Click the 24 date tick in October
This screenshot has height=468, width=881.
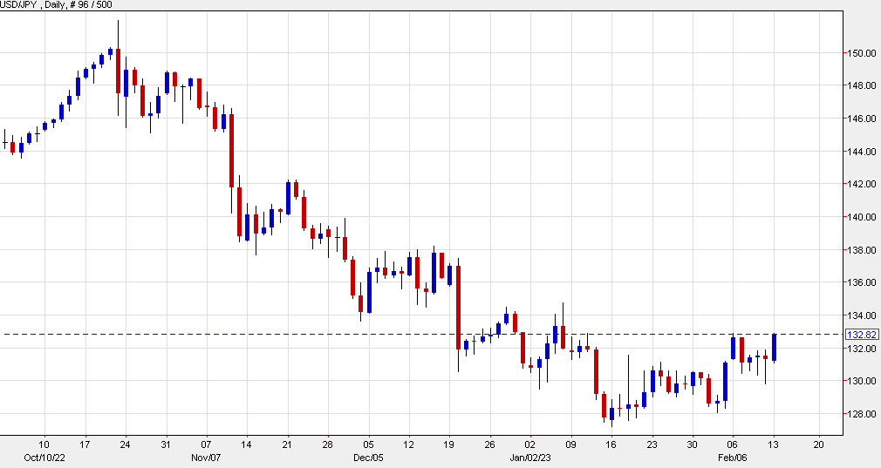coord(126,444)
